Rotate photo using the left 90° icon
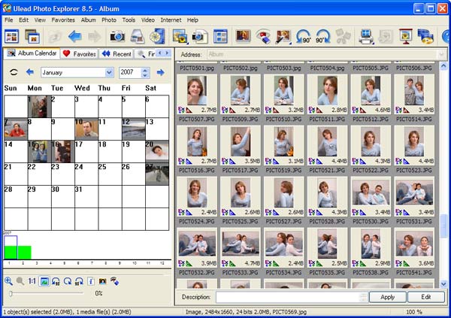This screenshot has width=451, height=318. tap(303, 37)
